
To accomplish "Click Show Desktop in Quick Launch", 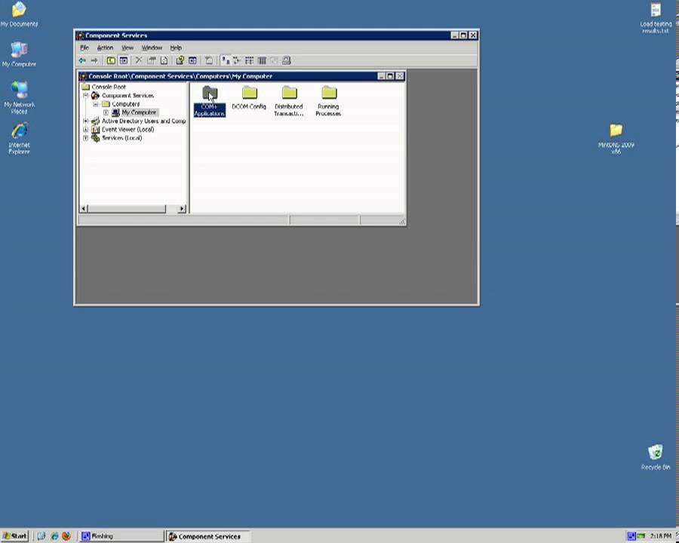I will [41, 536].
